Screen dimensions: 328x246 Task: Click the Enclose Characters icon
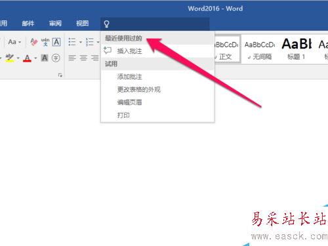(x=56, y=58)
